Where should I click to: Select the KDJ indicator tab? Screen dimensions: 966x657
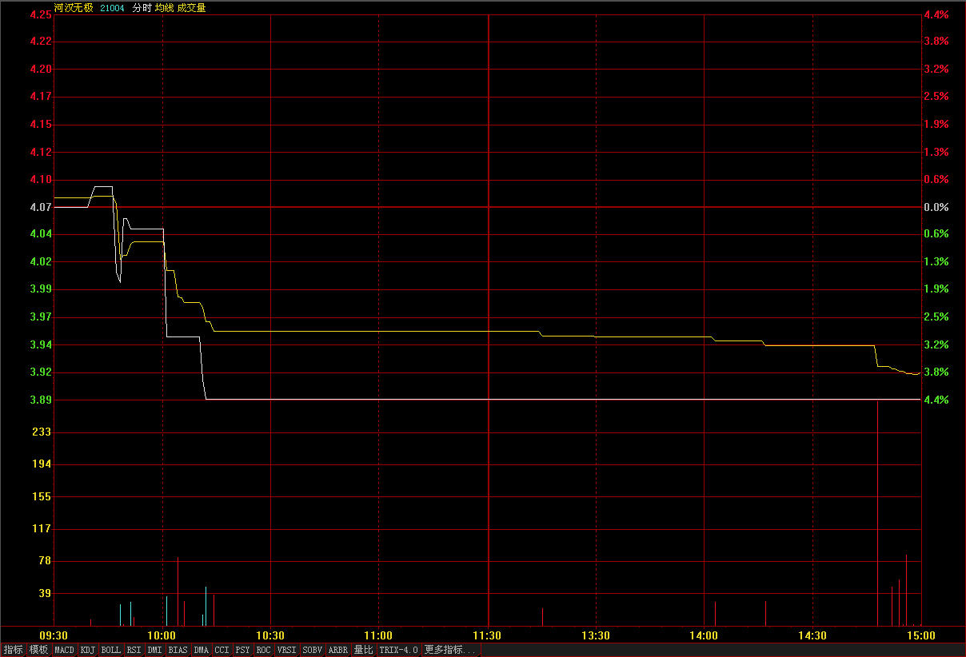(x=87, y=650)
